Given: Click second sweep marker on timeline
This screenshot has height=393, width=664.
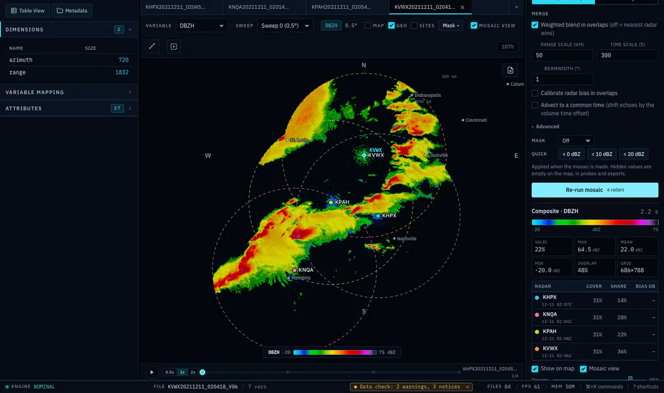Looking at the screenshot, I should 288,373.
